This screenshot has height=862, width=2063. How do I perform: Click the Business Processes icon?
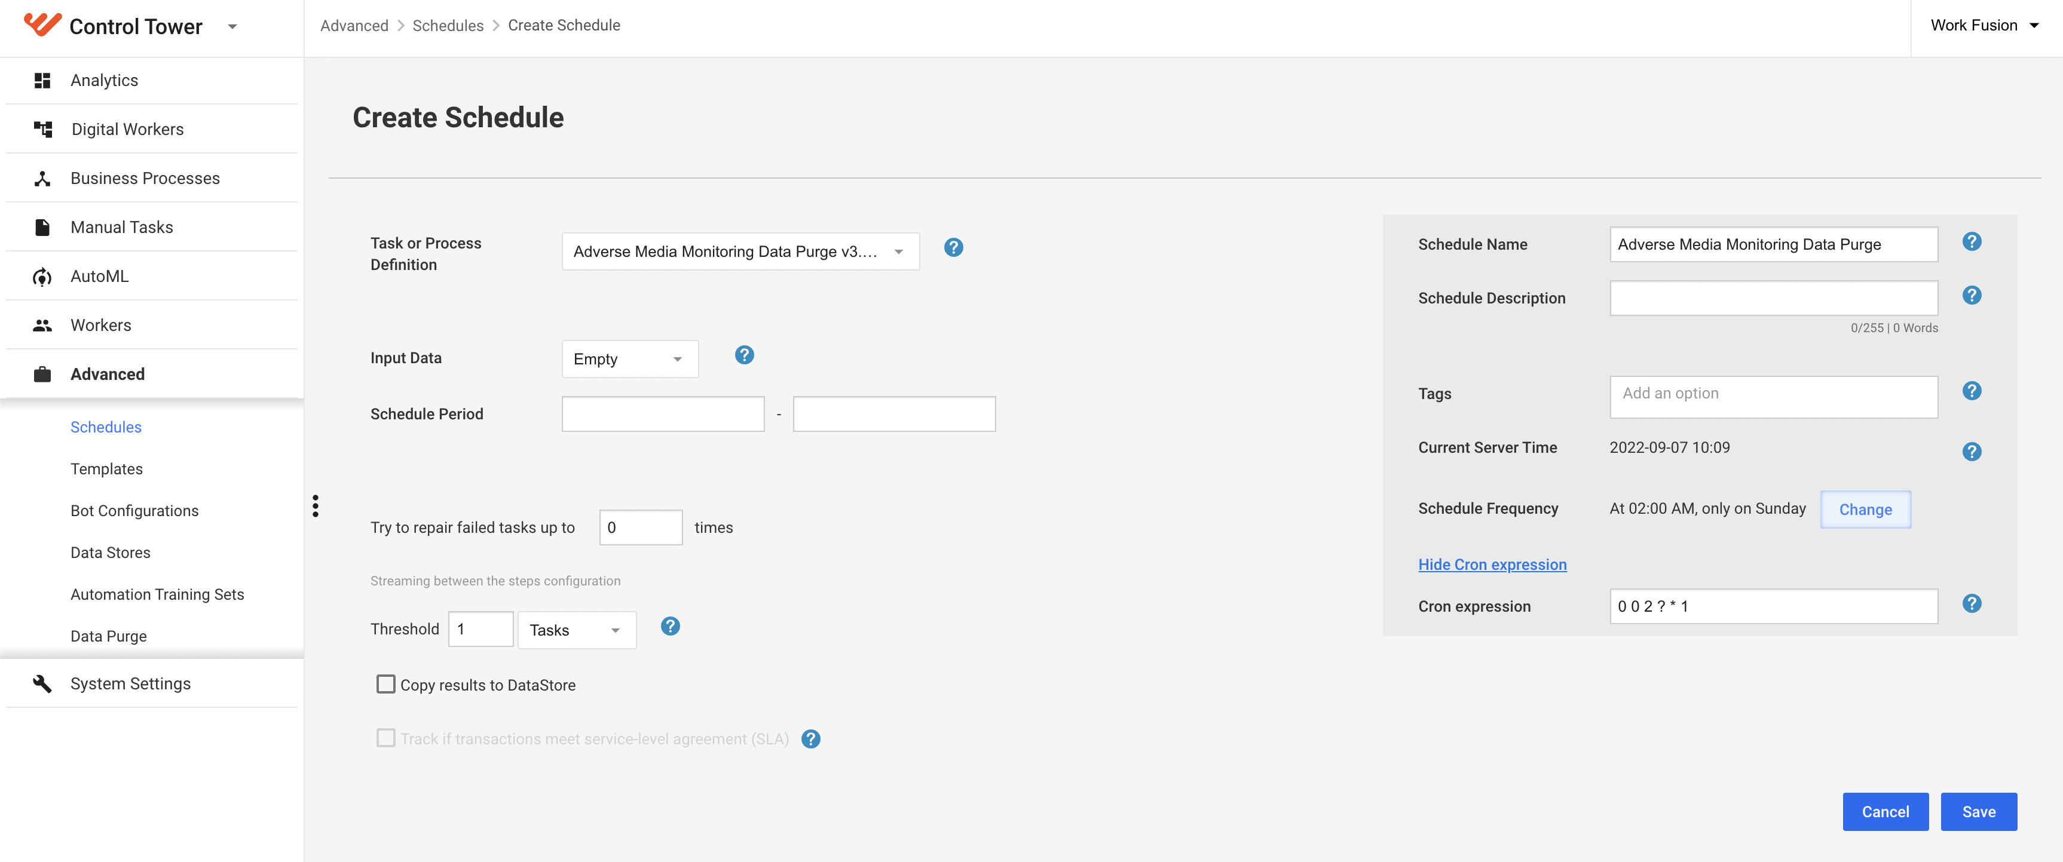pyautogui.click(x=42, y=179)
